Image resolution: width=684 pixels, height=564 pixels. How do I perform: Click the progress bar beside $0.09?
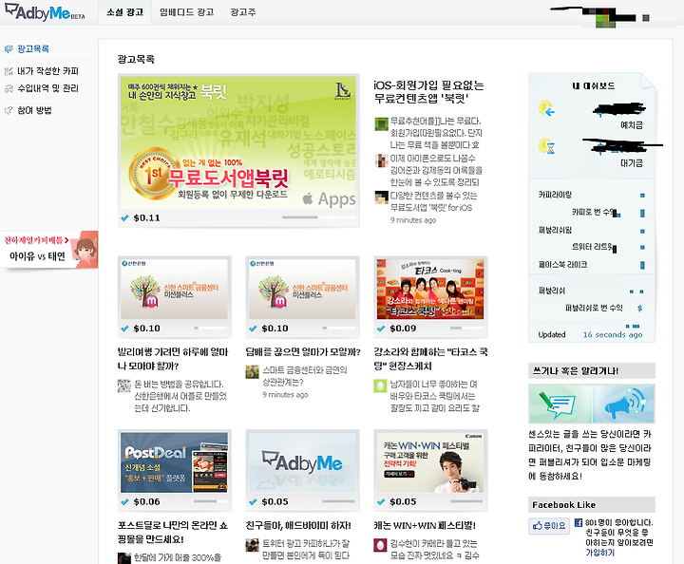pyautogui.click(x=465, y=328)
